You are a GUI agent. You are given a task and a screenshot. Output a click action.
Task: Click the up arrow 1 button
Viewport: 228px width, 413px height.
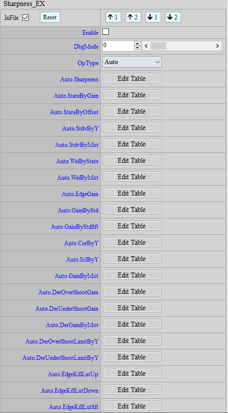point(113,17)
